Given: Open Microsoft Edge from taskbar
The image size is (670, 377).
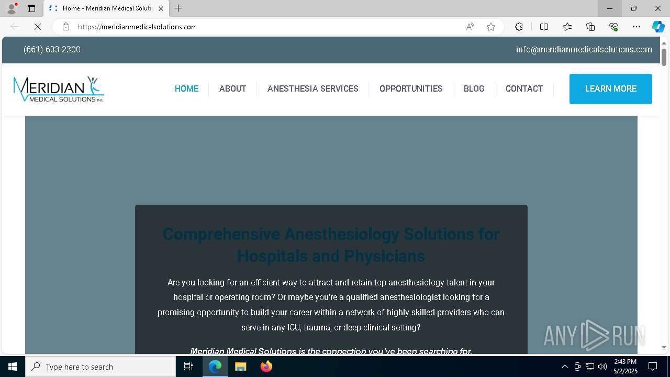Looking at the screenshot, I should tap(215, 367).
